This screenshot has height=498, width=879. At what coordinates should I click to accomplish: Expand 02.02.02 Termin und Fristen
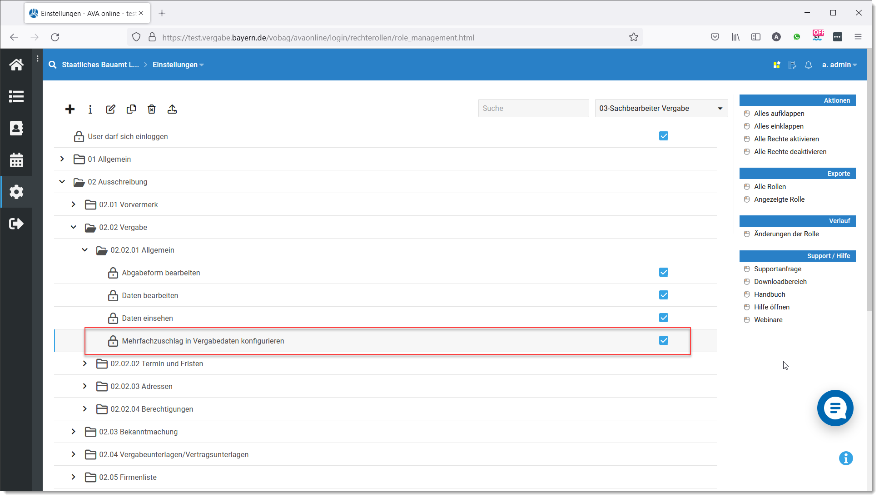click(x=85, y=364)
